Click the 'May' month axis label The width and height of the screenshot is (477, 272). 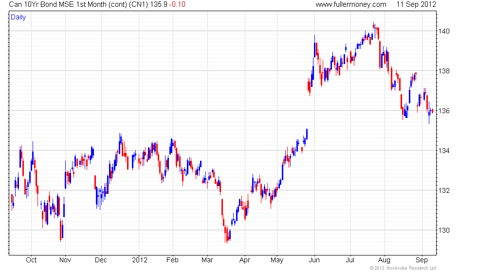pos(277,260)
